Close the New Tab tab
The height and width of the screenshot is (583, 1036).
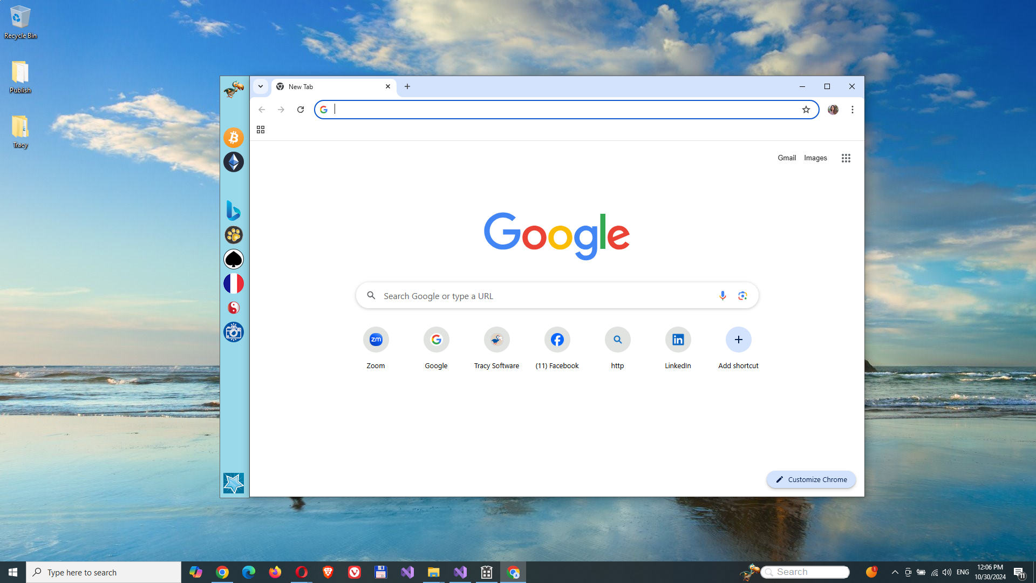388,86
